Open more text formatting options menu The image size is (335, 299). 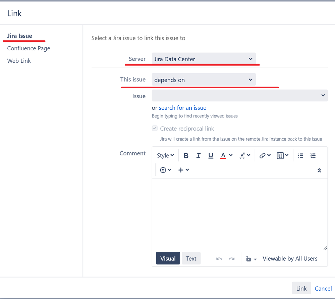244,155
